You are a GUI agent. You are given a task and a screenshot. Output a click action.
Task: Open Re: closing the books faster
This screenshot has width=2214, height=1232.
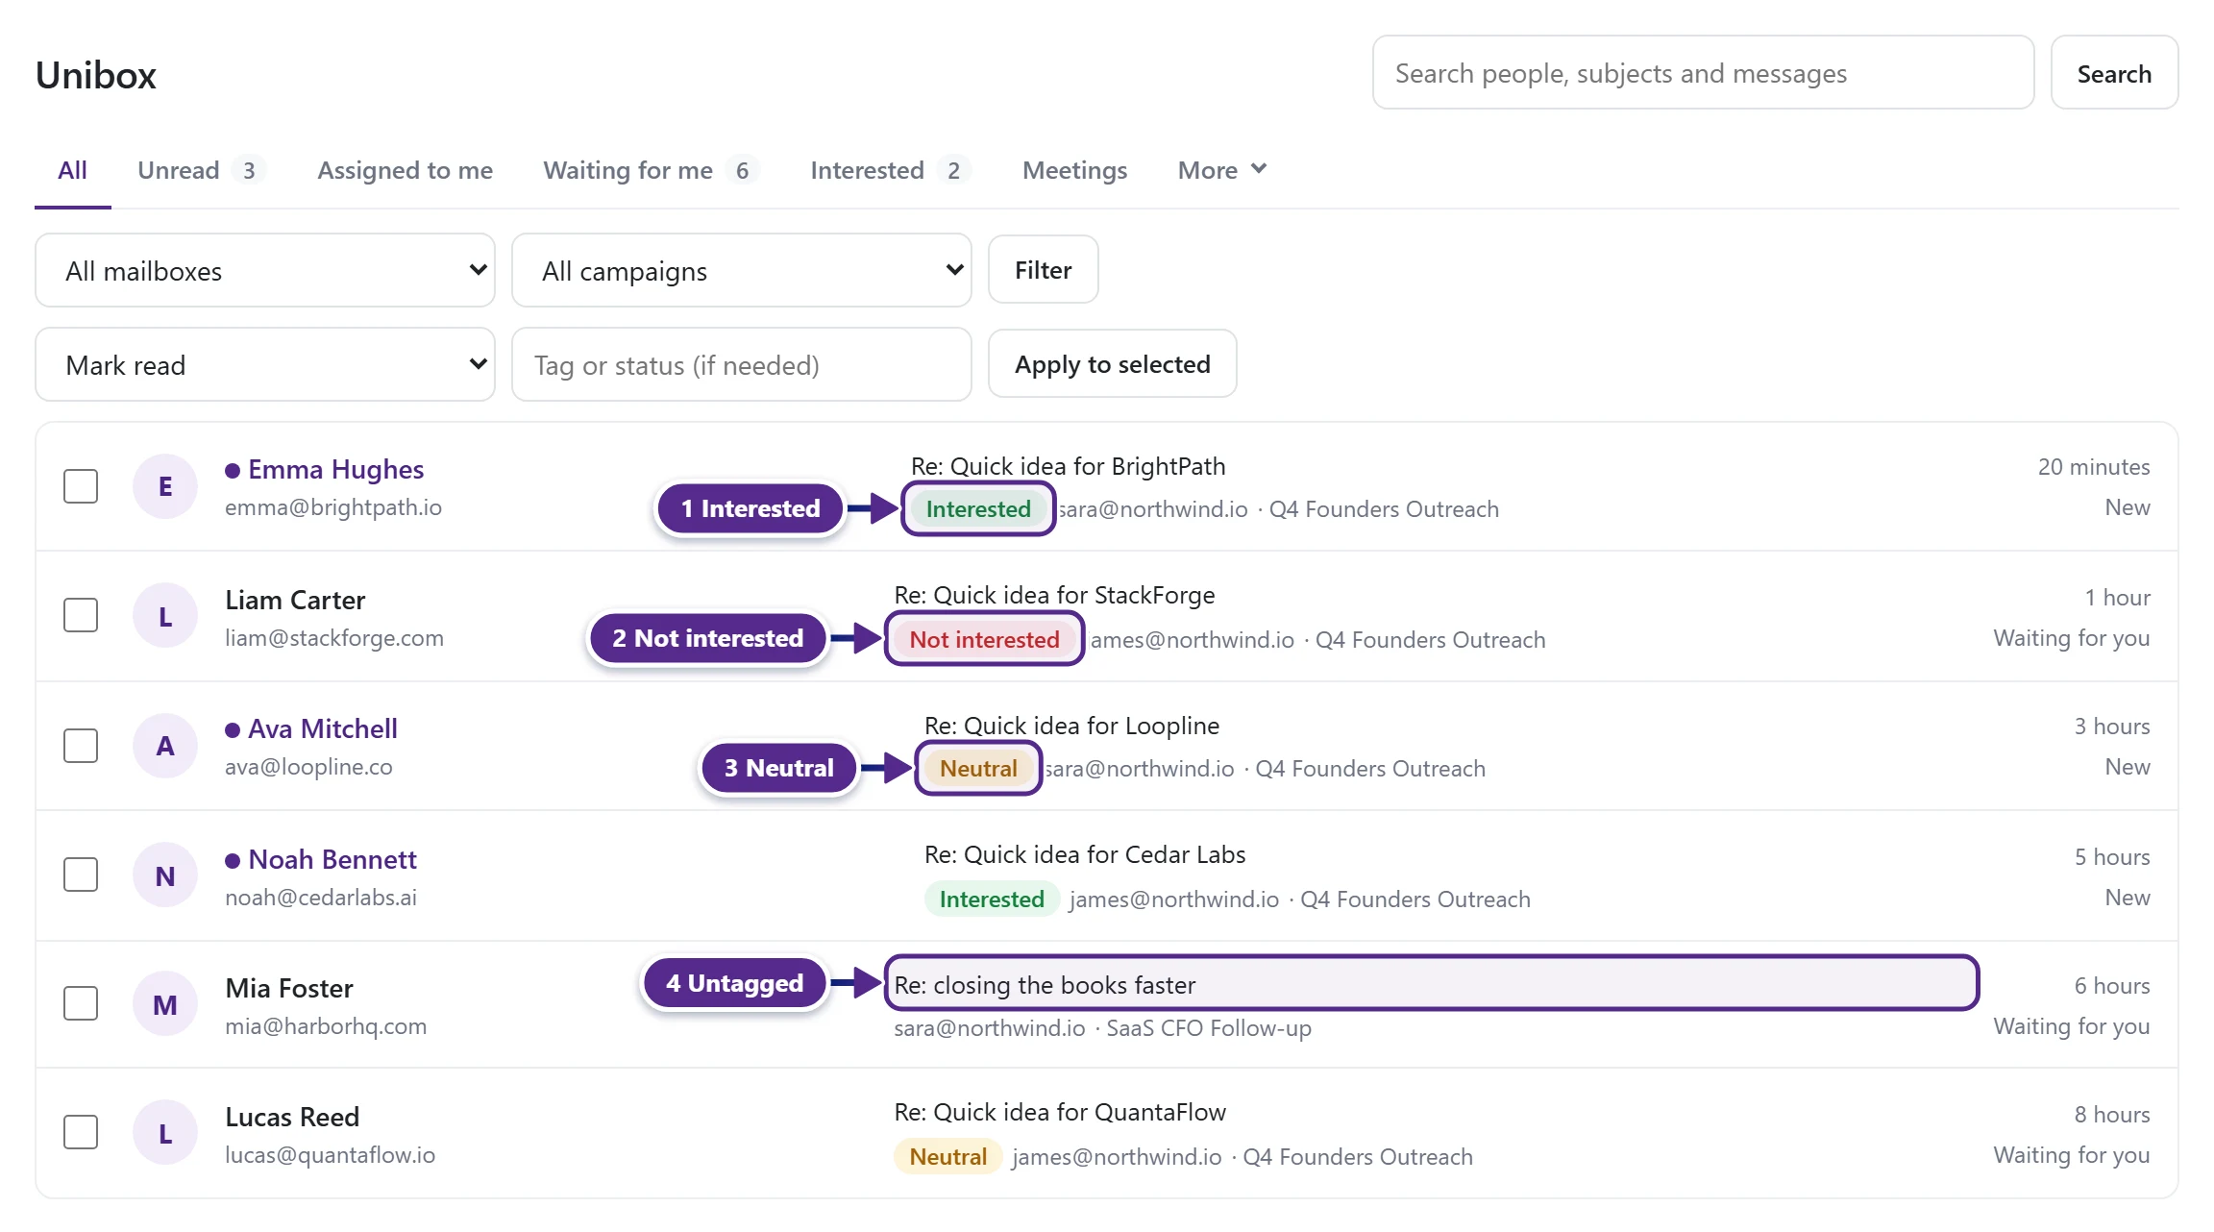(1045, 985)
